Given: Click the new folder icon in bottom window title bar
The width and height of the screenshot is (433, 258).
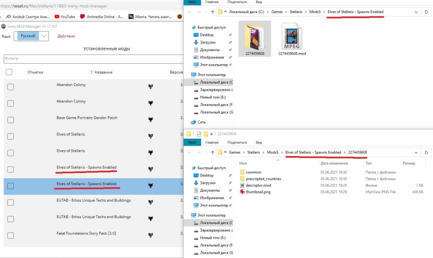Looking at the screenshot, I should [206, 134].
